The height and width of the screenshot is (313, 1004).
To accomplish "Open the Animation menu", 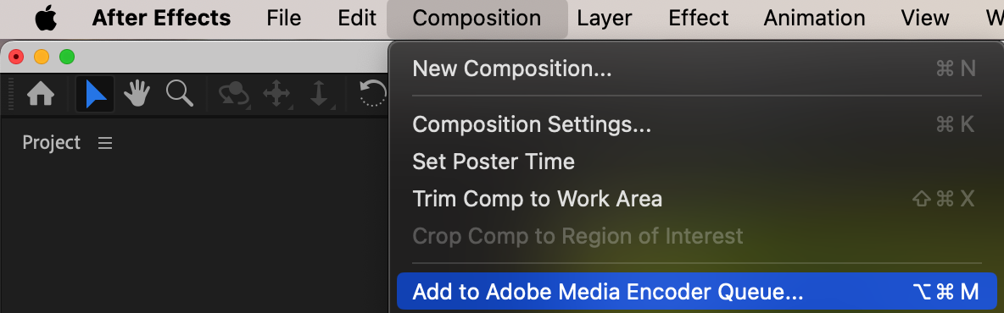I will click(814, 18).
